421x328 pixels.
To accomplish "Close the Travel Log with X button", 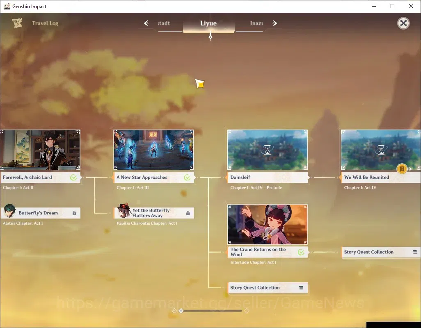I will [403, 23].
